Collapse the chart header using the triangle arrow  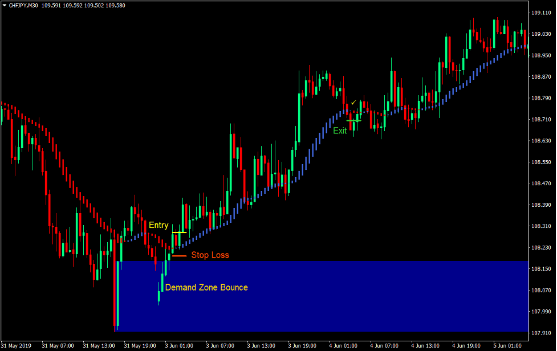coord(5,5)
